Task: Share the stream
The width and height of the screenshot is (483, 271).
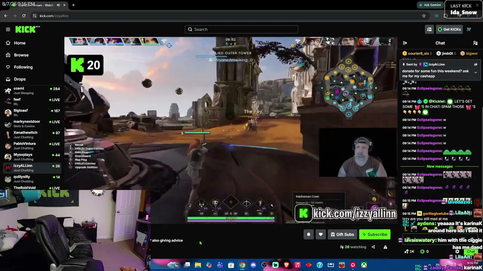Action: click(x=373, y=247)
